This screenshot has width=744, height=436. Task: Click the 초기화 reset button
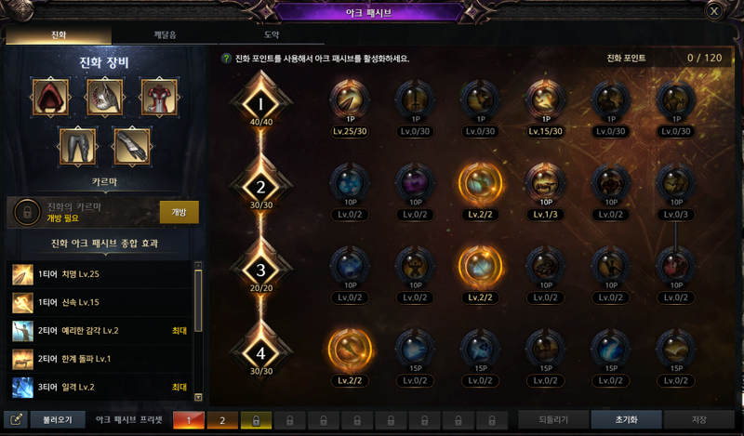coord(626,420)
